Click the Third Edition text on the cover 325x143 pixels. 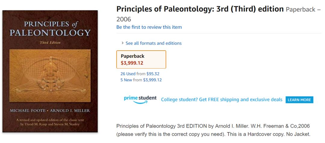50,43
